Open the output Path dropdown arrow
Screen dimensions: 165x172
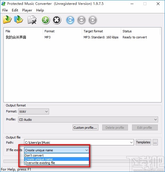click(131, 143)
